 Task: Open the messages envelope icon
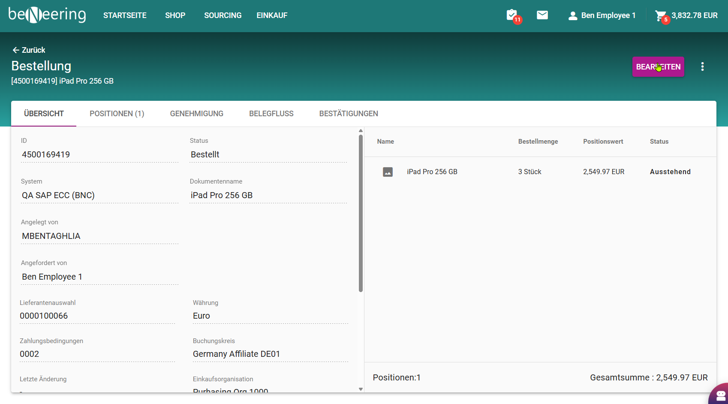pyautogui.click(x=542, y=15)
